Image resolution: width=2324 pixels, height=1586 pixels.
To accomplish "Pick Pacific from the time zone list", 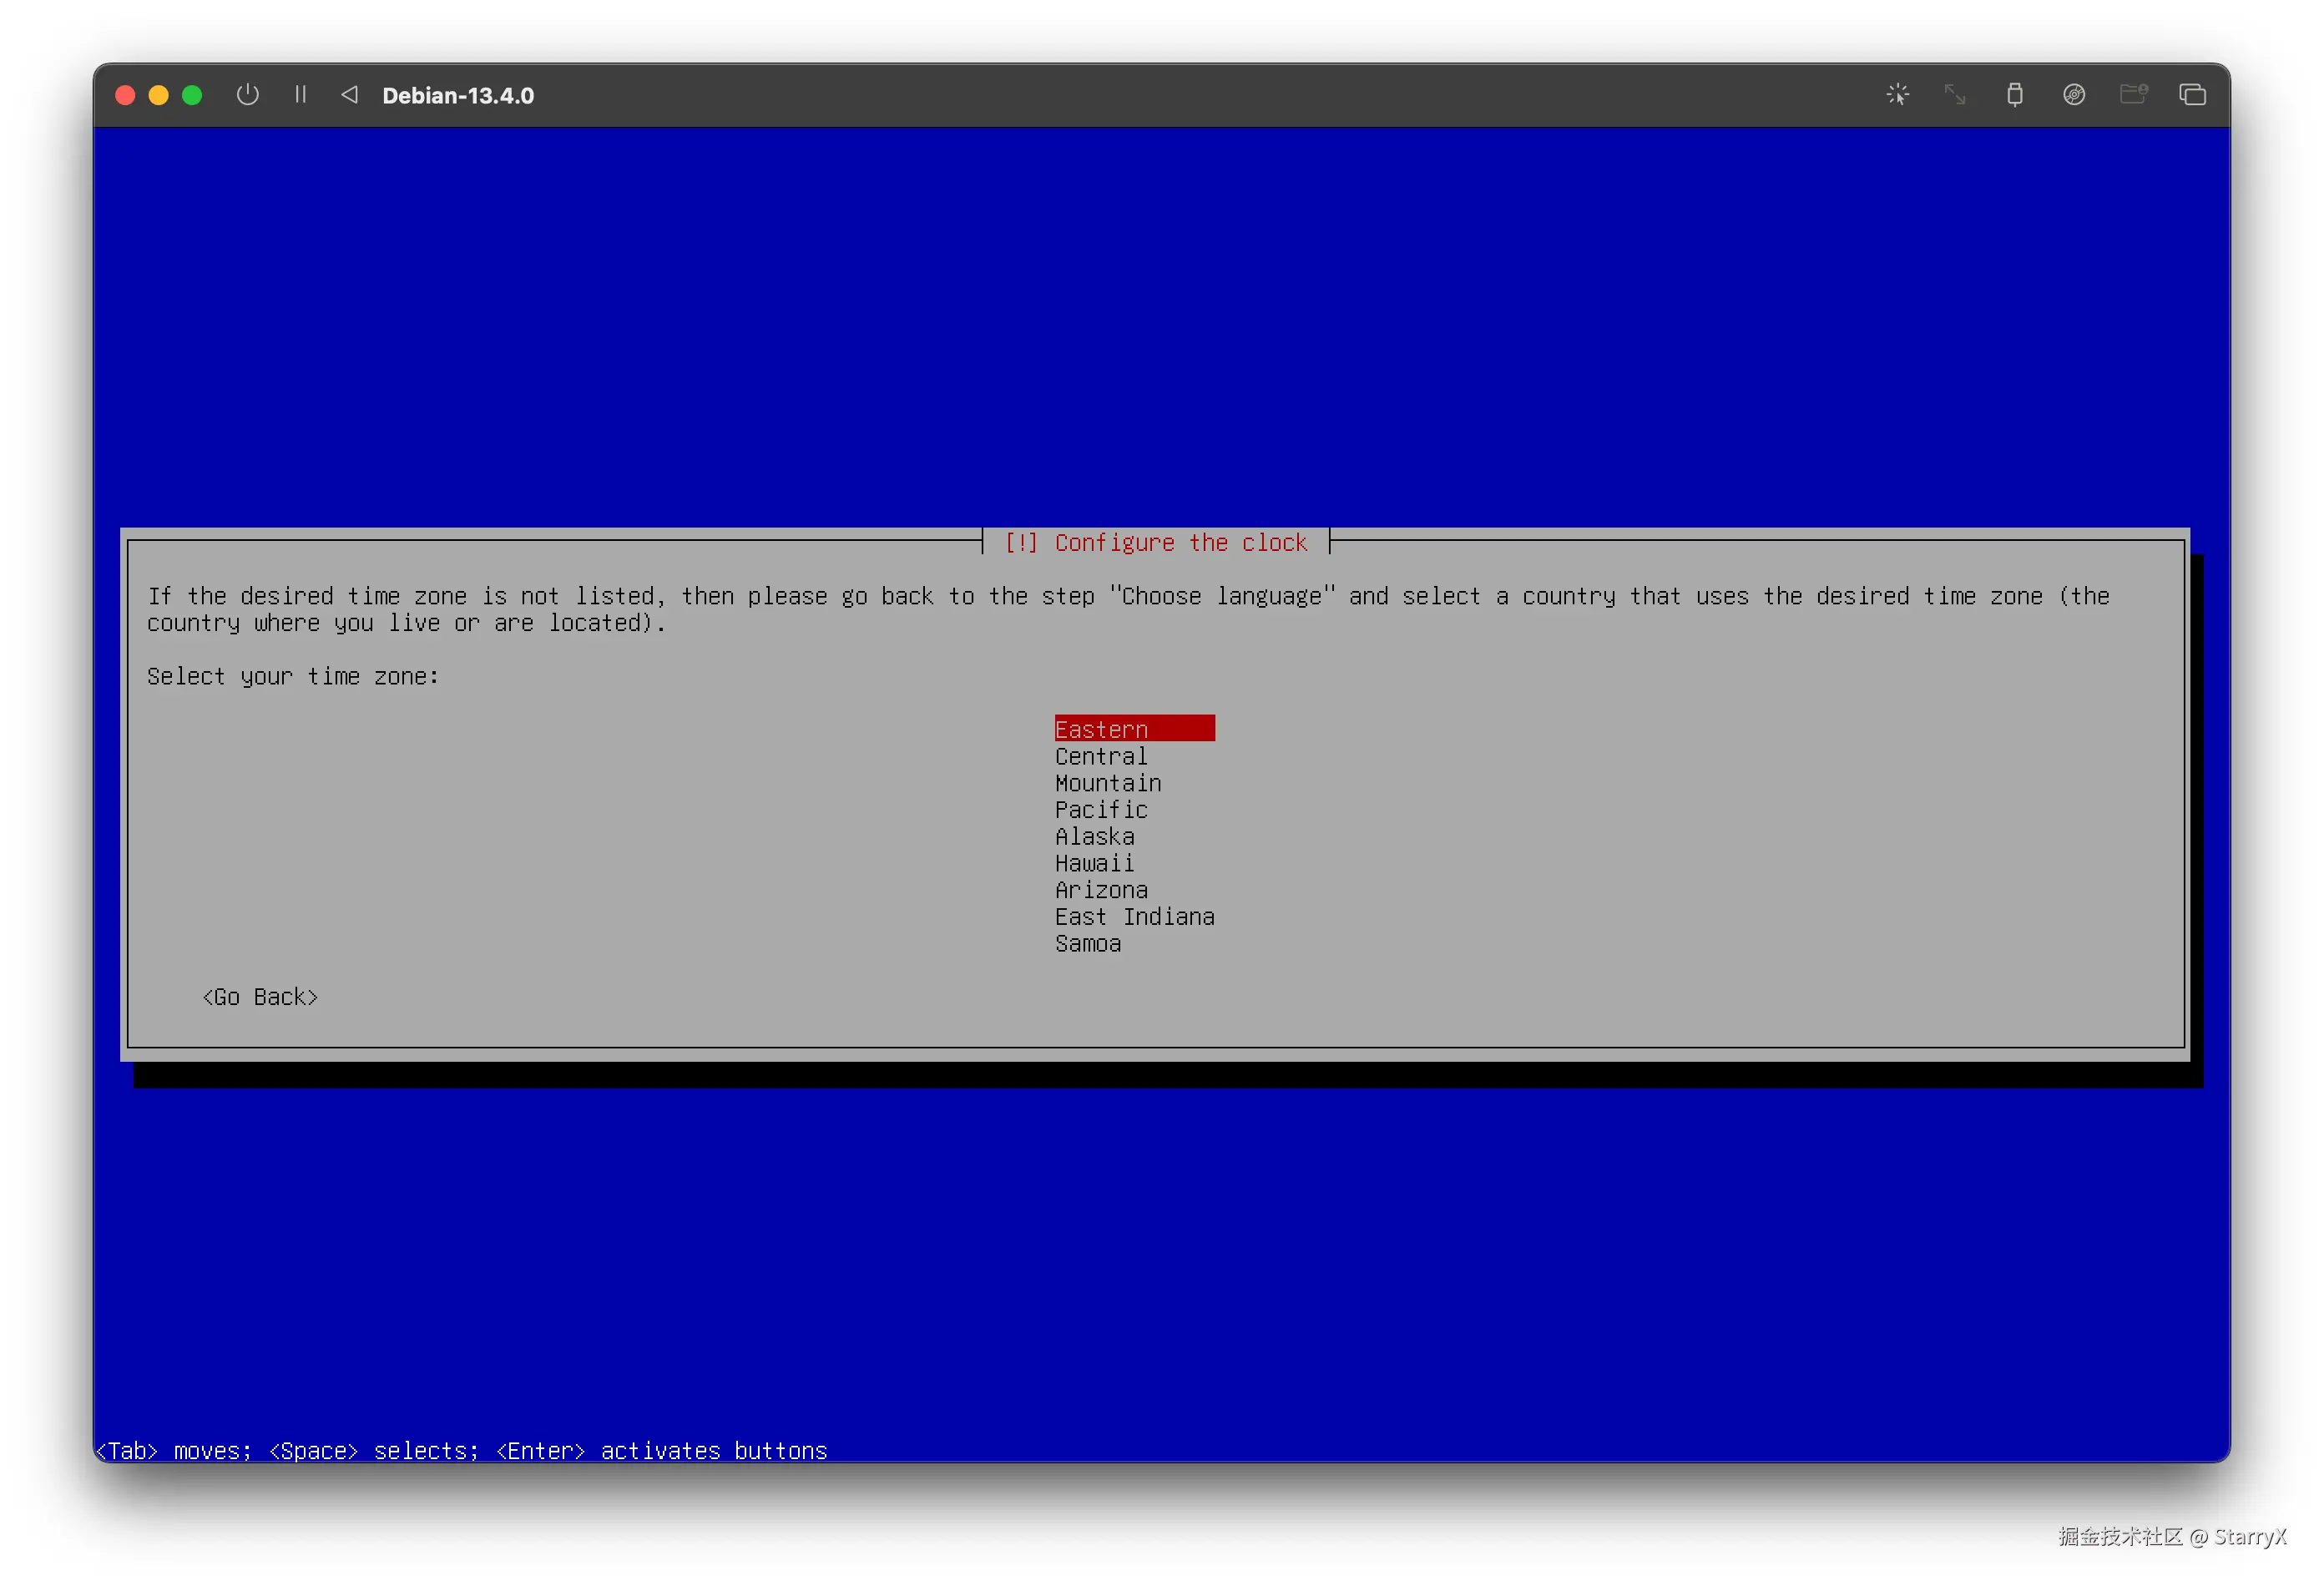I will point(1101,810).
